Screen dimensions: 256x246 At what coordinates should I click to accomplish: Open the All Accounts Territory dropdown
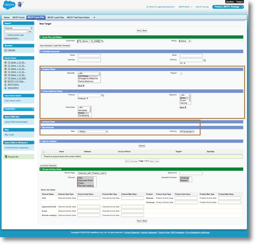[x=187, y=131]
